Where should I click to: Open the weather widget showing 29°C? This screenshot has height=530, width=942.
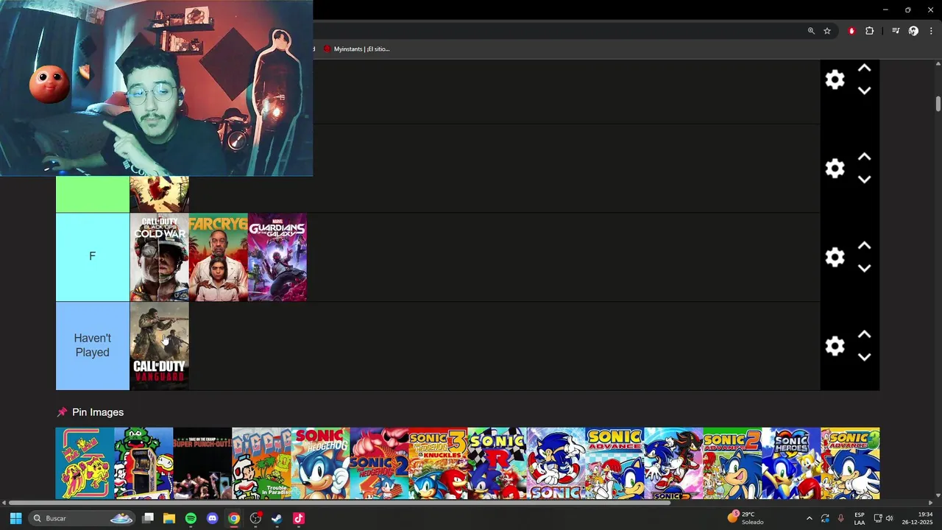click(x=746, y=518)
